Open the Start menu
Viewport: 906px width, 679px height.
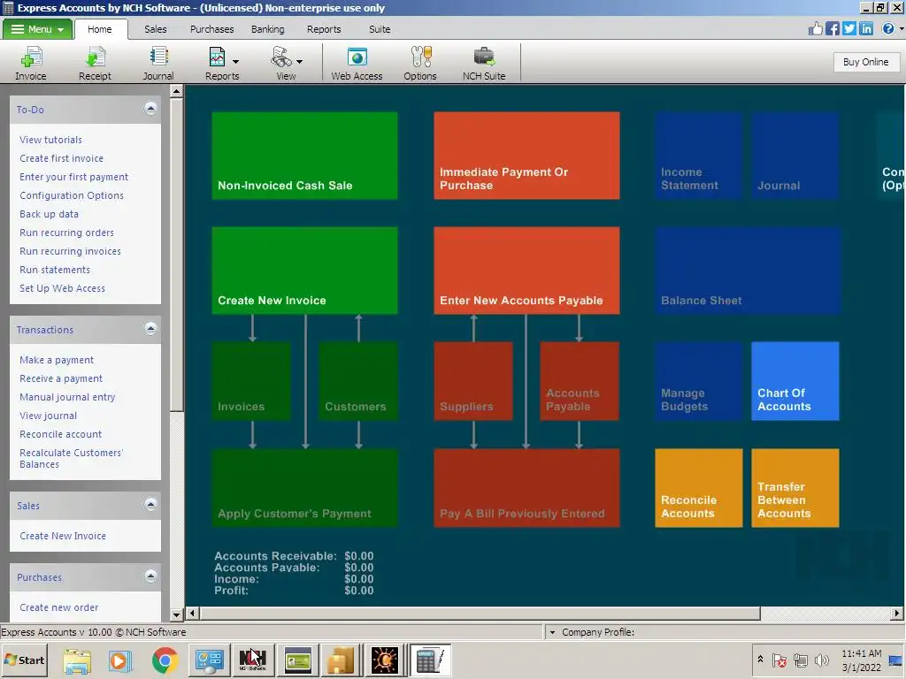coord(24,660)
